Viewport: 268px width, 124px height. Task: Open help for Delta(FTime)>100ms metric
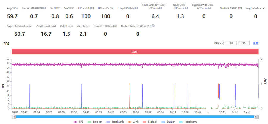152,26
